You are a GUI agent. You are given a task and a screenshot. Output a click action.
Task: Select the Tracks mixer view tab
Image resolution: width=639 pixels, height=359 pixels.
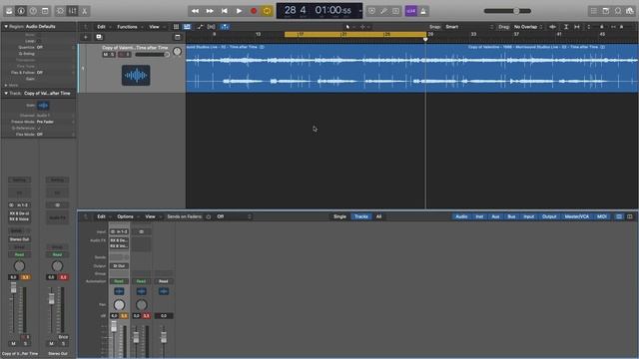[361, 216]
